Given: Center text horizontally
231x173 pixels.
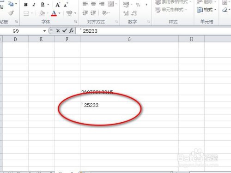Looking at the screenshot, I should pyautogui.click(x=93, y=4).
